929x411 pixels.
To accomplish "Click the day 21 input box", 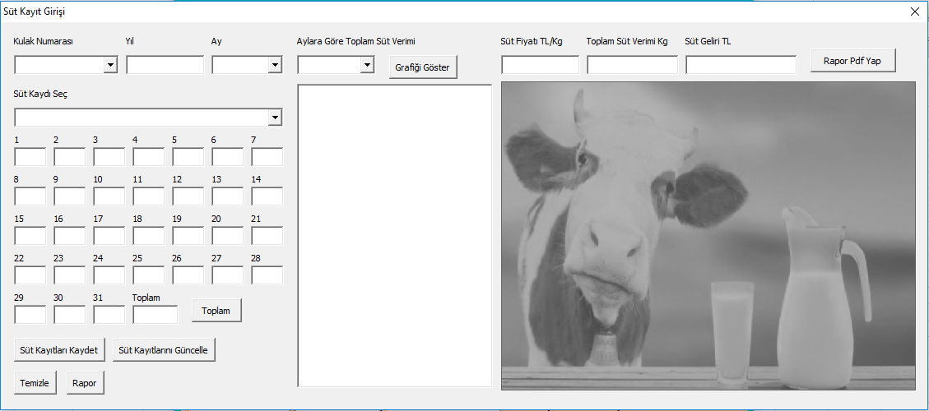I will click(x=267, y=236).
